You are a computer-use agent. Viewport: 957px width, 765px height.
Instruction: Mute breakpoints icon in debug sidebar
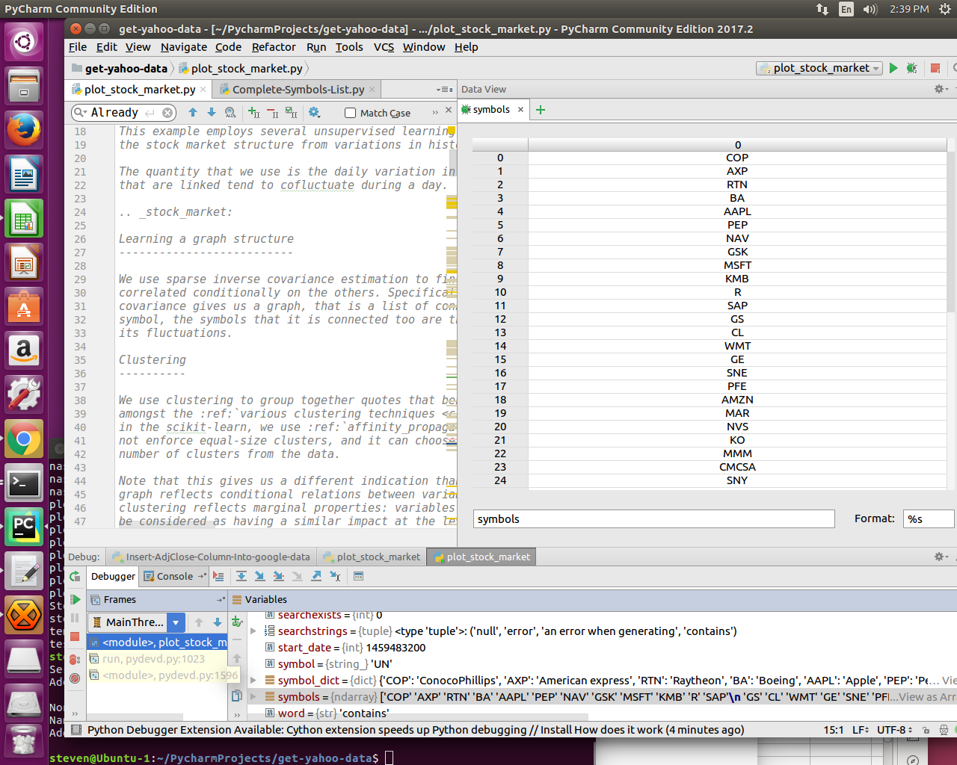click(75, 678)
